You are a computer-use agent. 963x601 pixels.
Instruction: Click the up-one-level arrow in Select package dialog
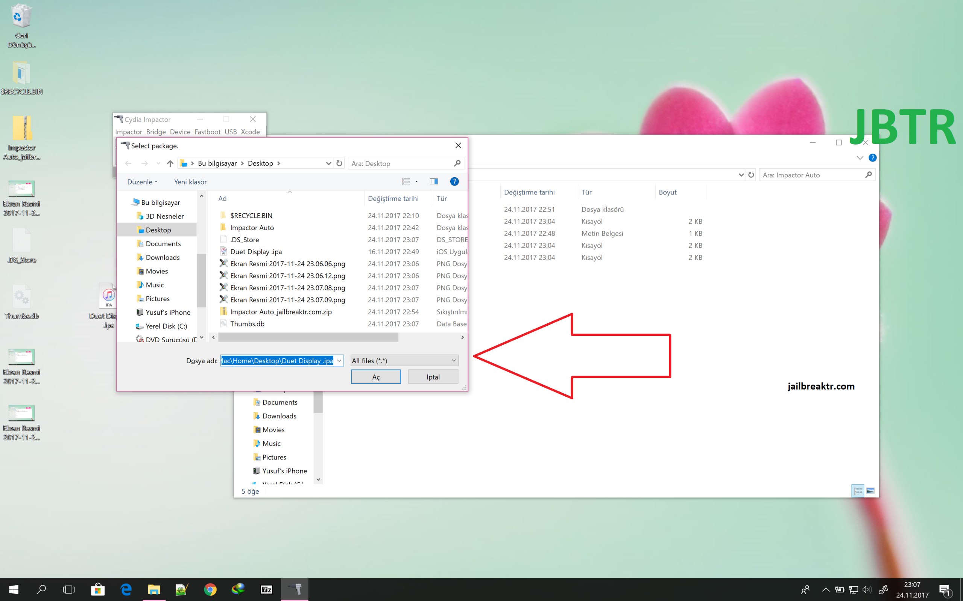click(x=170, y=163)
